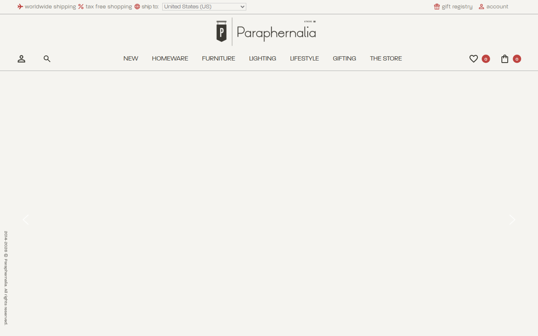Open the GIFTING menu

[x=344, y=58]
